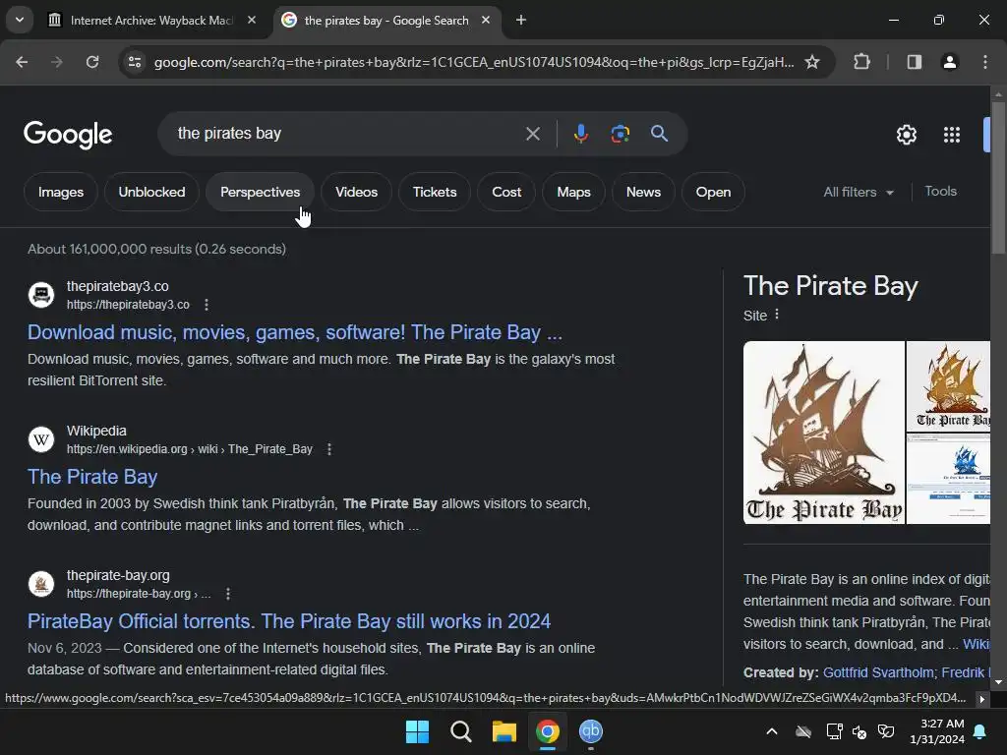This screenshot has height=755, width=1007.
Task: Open the Chrome profile avatar
Action: pyautogui.click(x=949, y=62)
